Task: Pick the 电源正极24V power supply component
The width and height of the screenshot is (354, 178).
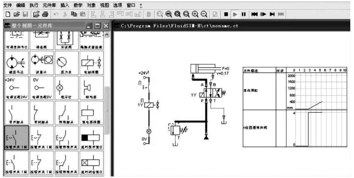Action: 16,88
